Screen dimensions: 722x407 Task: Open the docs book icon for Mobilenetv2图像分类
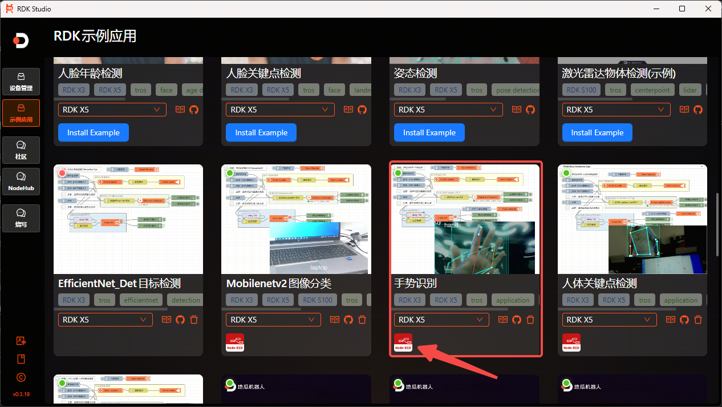coord(334,320)
